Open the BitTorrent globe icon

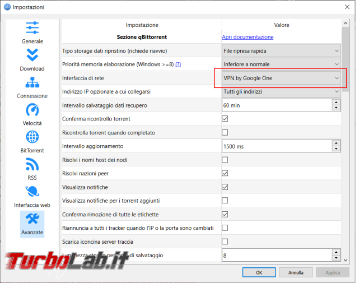point(32,137)
